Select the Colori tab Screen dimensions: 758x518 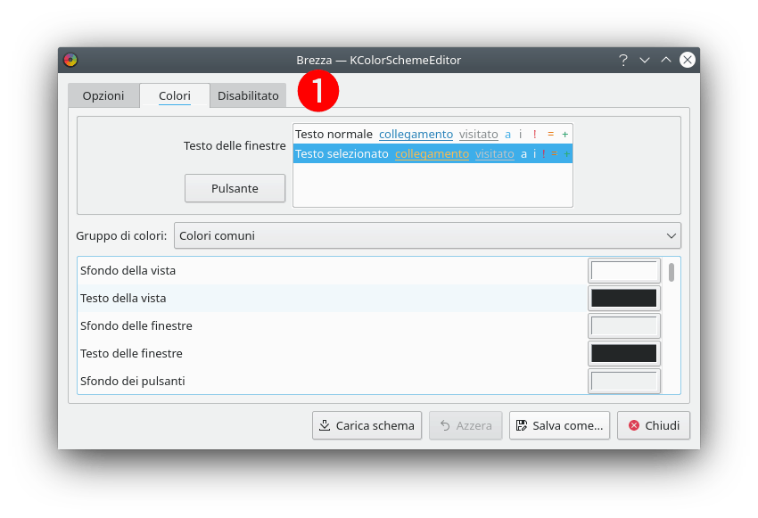175,95
